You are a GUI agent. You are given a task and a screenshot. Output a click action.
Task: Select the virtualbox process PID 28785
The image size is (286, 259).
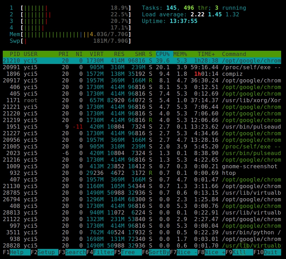(x=142, y=193)
